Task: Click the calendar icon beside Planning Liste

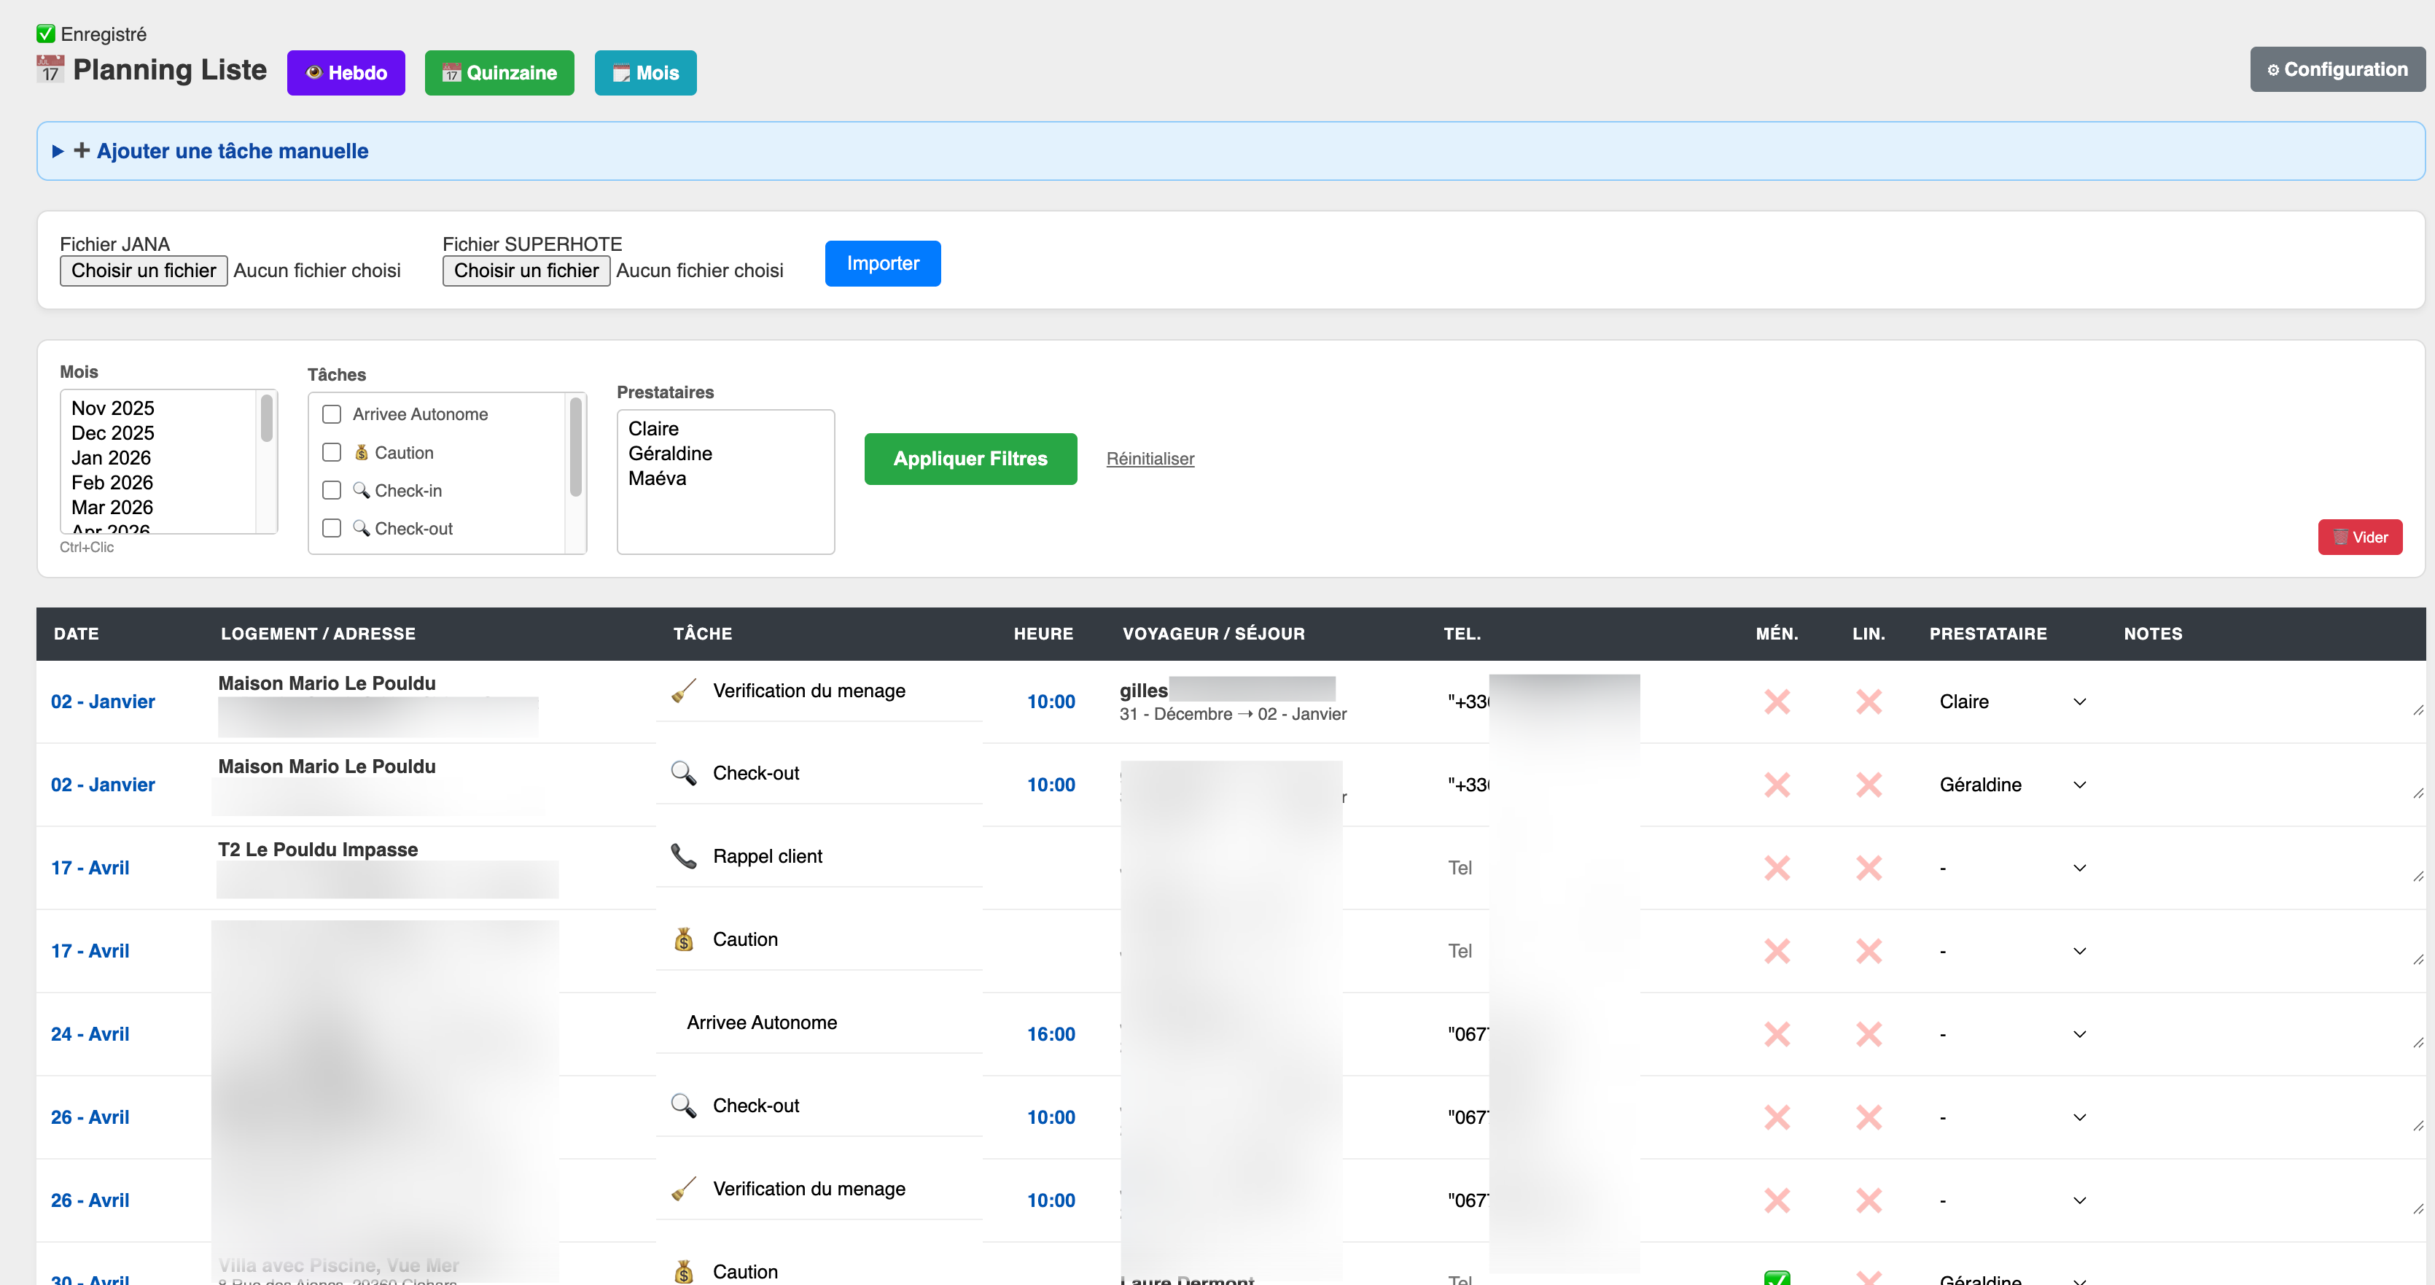Action: (x=50, y=69)
